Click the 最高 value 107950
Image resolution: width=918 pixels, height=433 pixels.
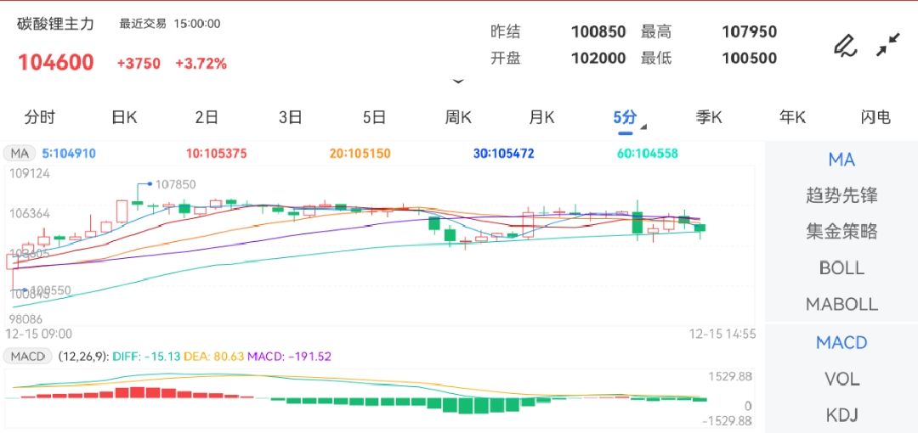pyautogui.click(x=750, y=31)
